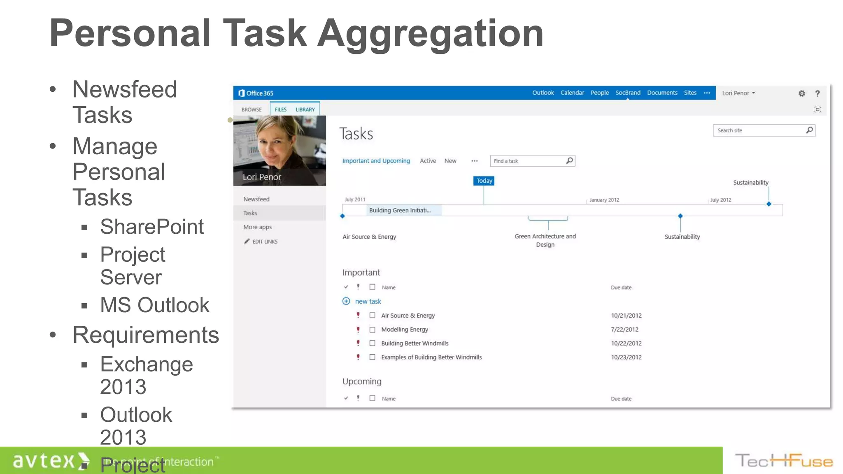843x474 pixels.
Task: Click Upcoming header completed checkmark column icon
Action: (x=346, y=398)
